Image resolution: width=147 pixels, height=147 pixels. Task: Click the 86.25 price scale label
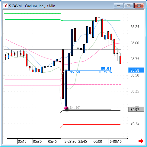[x=135, y=27]
